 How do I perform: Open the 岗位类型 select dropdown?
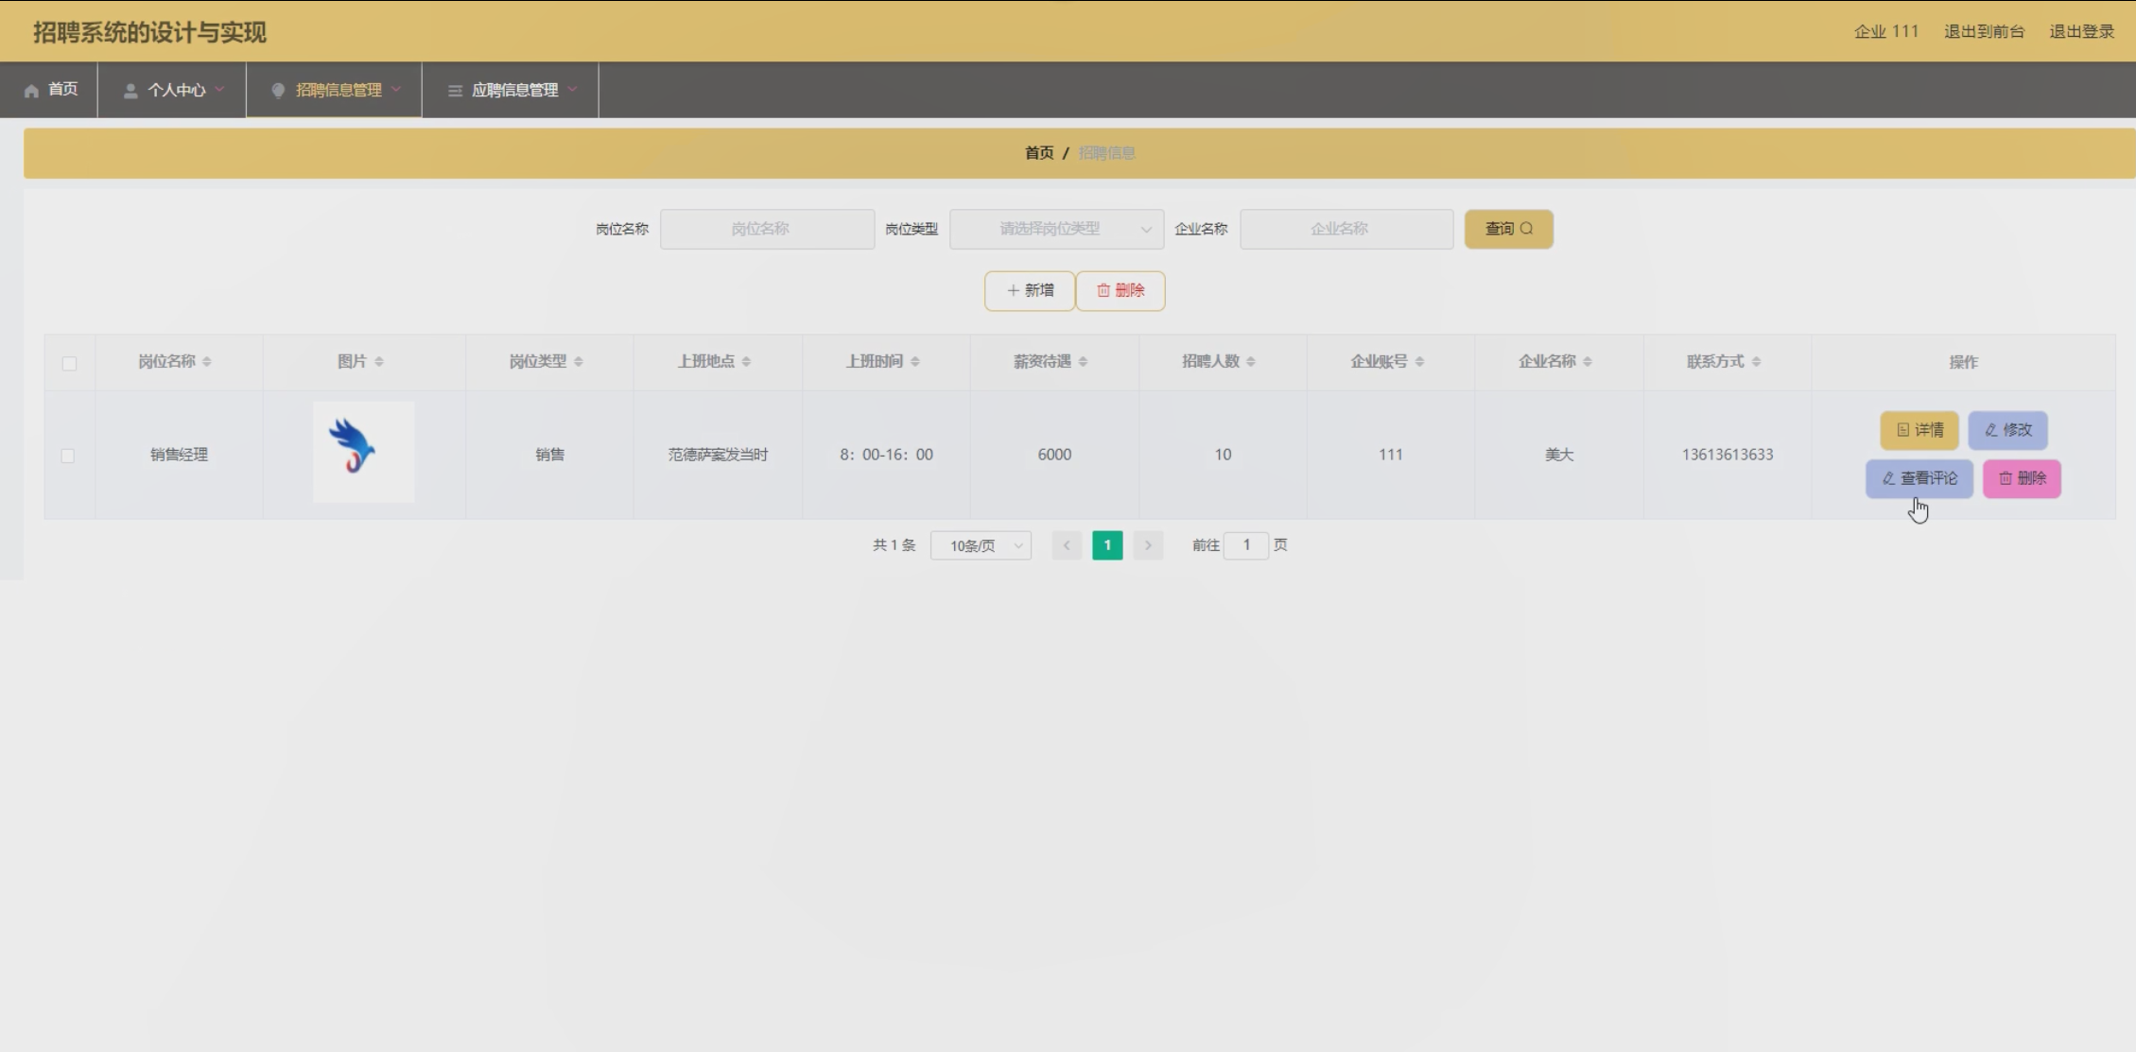(1056, 230)
